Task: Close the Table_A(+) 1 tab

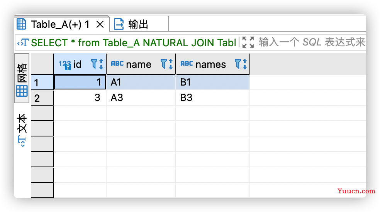Action: point(100,24)
